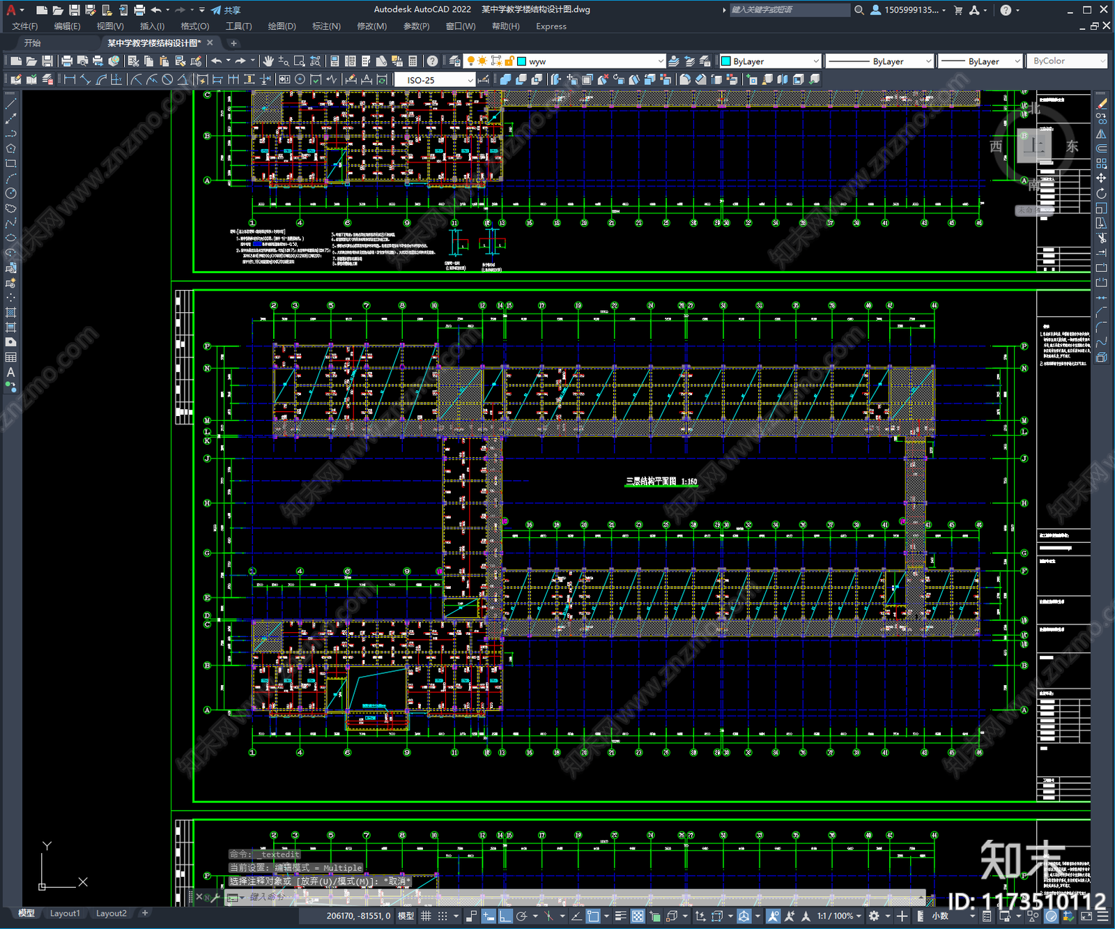1115x929 pixels.
Task: Select the Multiline Text tool
Action: point(10,372)
